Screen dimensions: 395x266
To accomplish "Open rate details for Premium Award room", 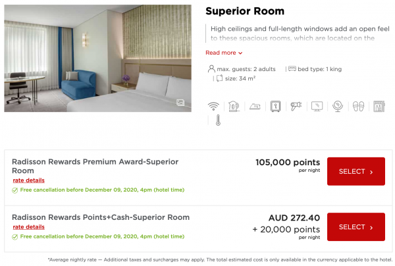I will (28, 180).
